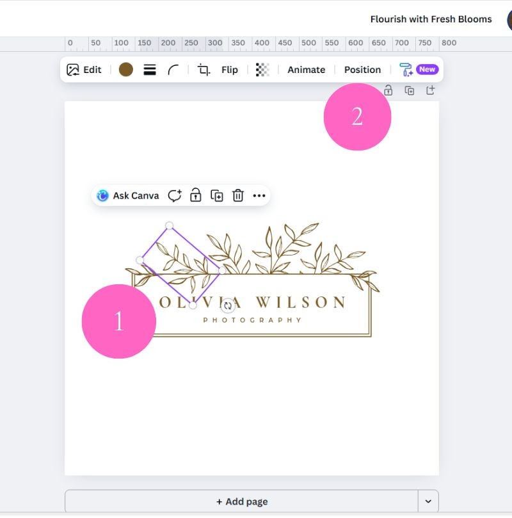Click Flip in the toolbar
This screenshot has width=512, height=518.
pos(230,70)
